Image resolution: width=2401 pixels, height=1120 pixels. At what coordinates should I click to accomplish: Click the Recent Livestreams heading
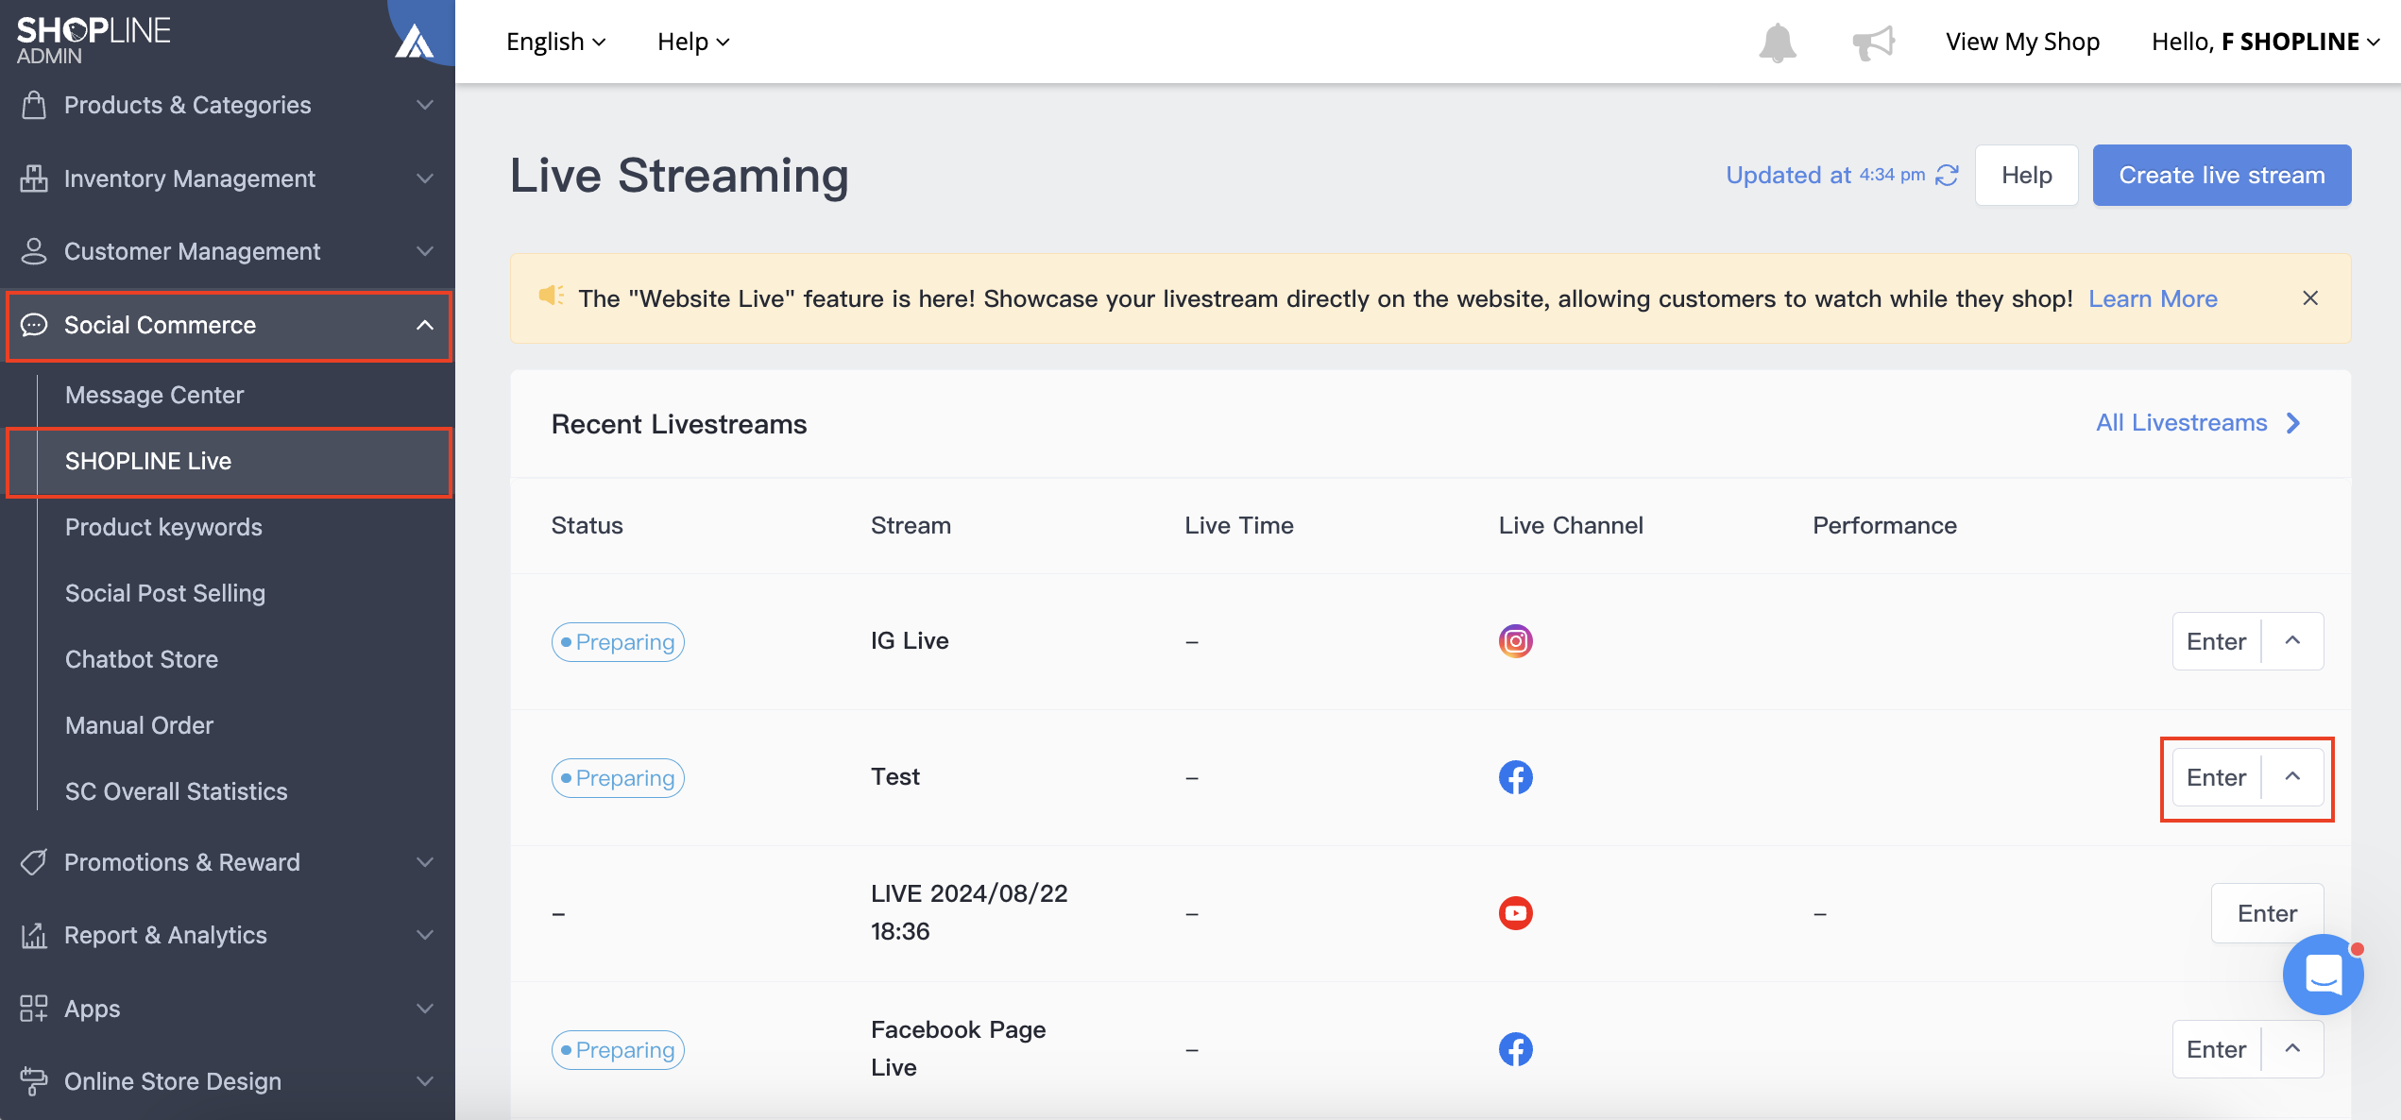679,424
